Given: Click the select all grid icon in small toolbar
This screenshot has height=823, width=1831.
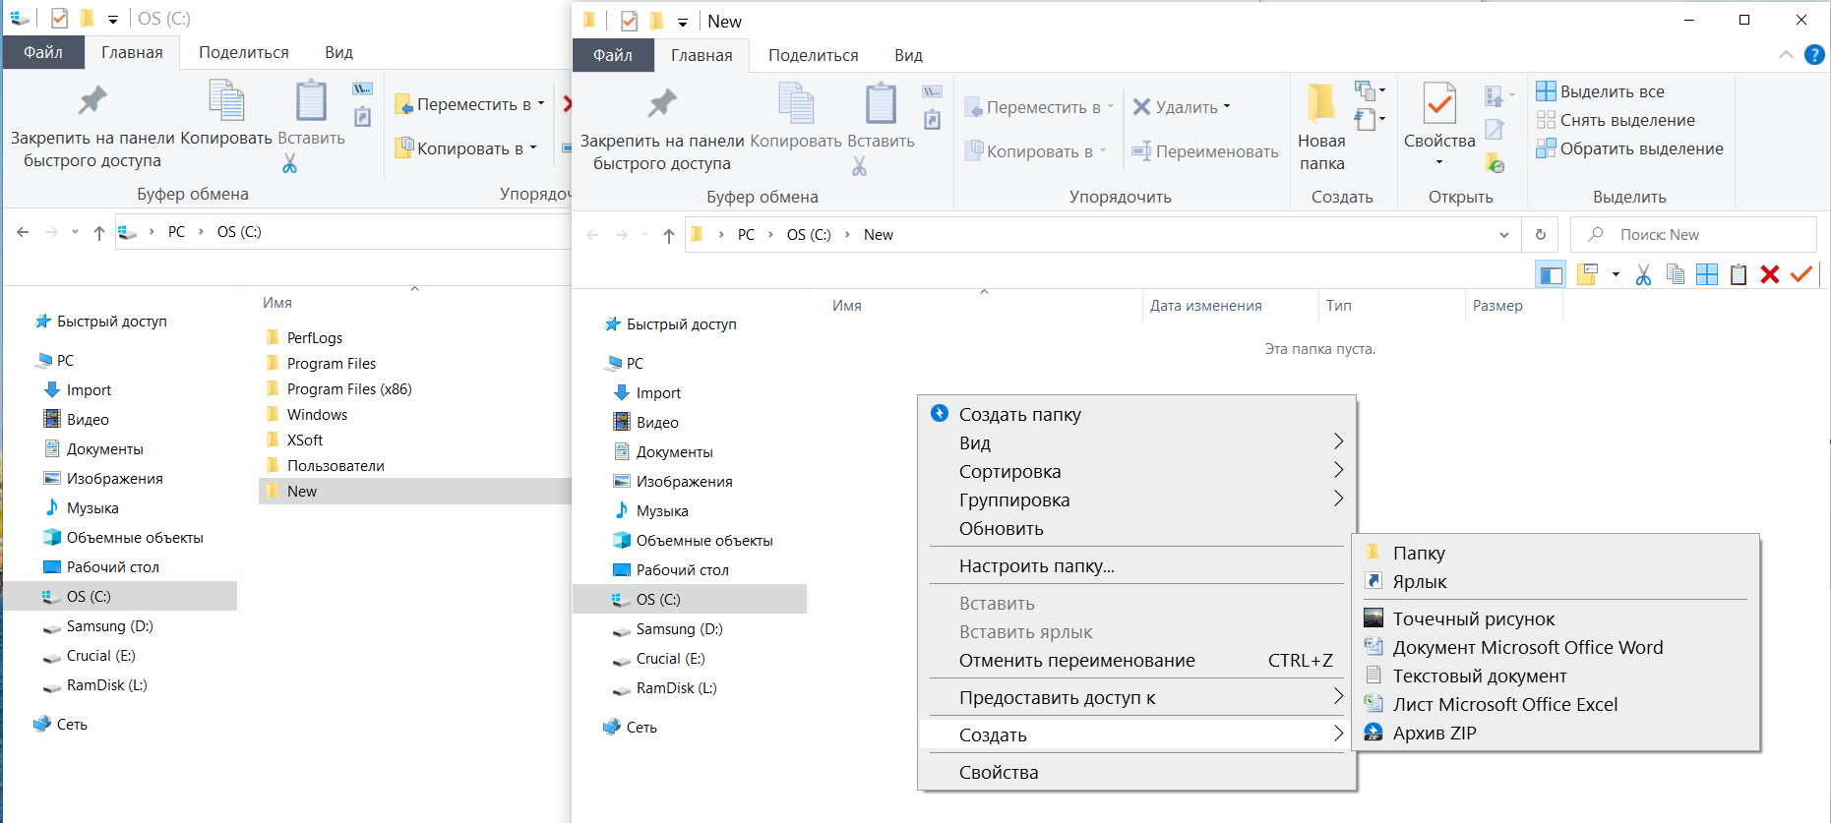Looking at the screenshot, I should [x=1707, y=275].
